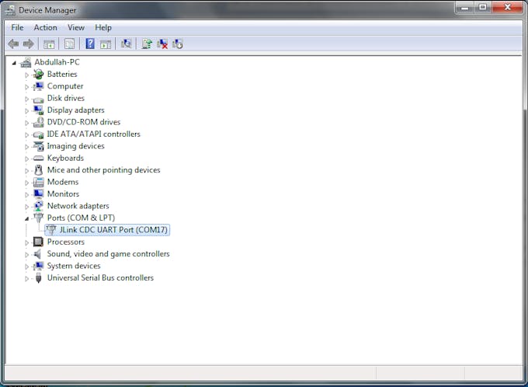Image resolution: width=528 pixels, height=387 pixels.
Task: Select the Modems icon
Action: (38, 182)
